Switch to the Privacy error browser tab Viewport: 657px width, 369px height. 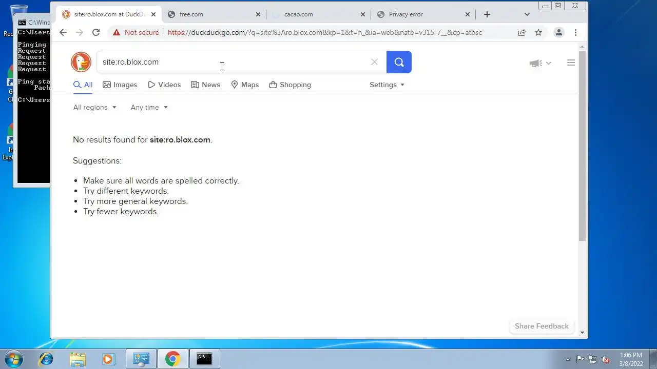pyautogui.click(x=422, y=14)
